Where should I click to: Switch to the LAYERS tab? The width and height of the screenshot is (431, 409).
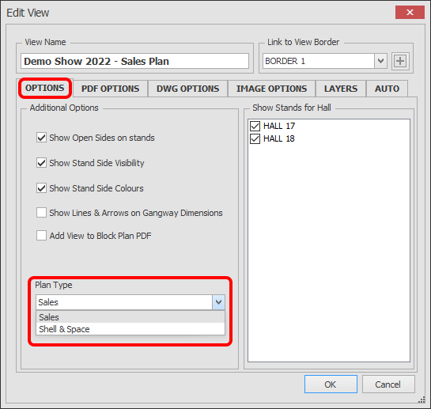point(341,89)
